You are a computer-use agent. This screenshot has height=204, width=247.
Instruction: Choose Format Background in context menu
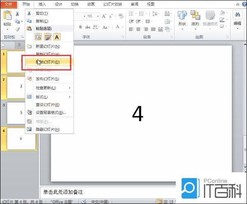point(49,113)
